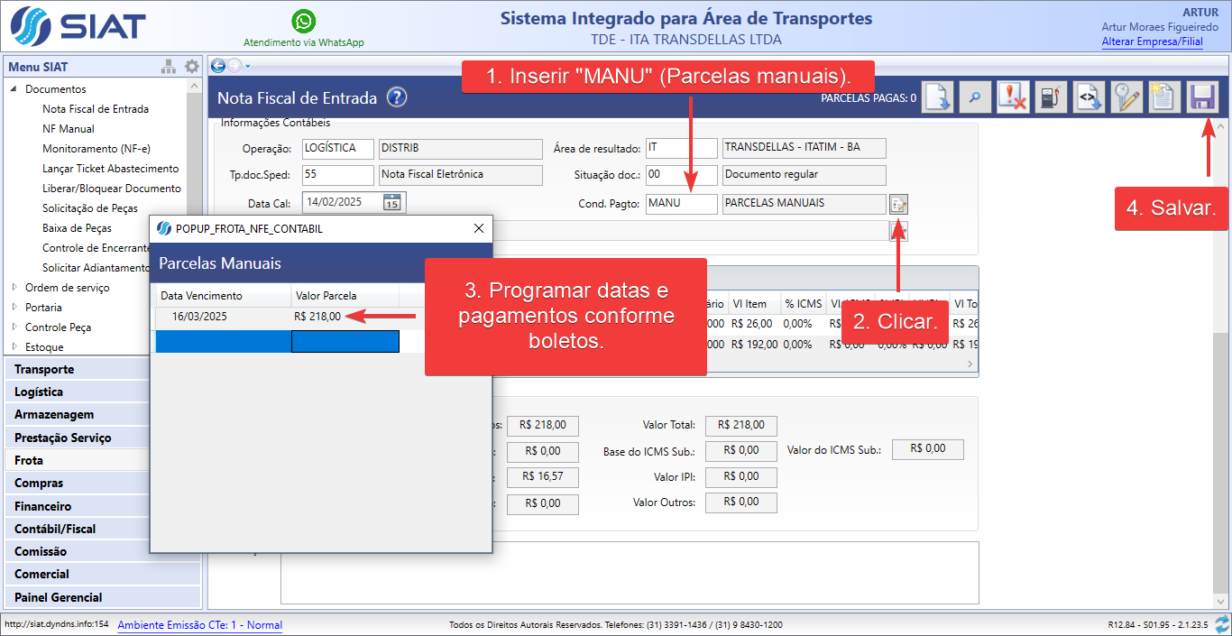Click the magnifier search toolbar icon
The height and width of the screenshot is (636, 1232).
click(974, 97)
